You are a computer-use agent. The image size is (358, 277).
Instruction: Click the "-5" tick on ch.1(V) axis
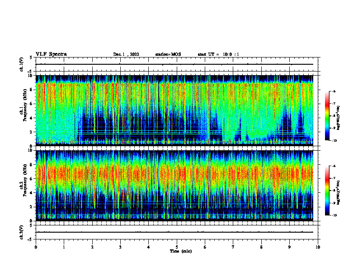click(x=30, y=72)
